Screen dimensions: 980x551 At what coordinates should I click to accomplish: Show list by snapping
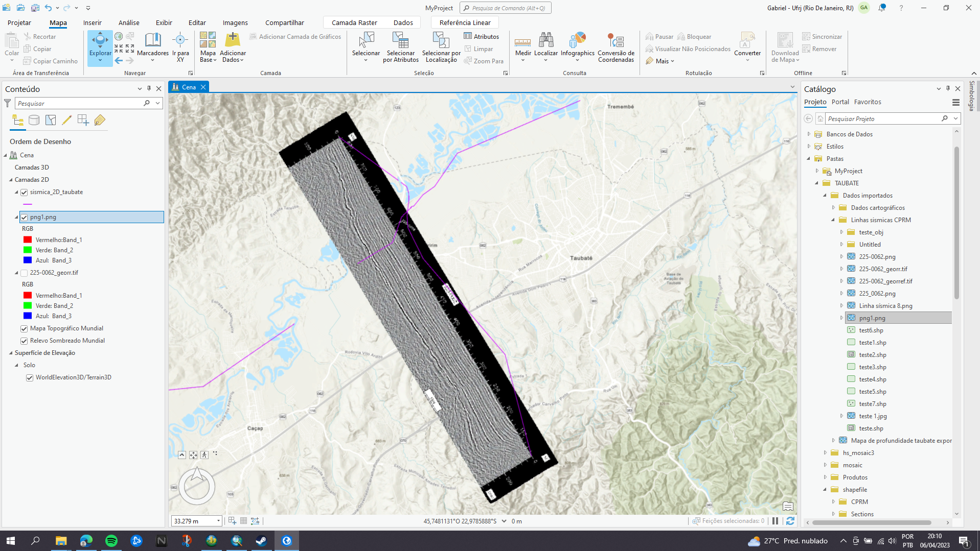tap(83, 120)
